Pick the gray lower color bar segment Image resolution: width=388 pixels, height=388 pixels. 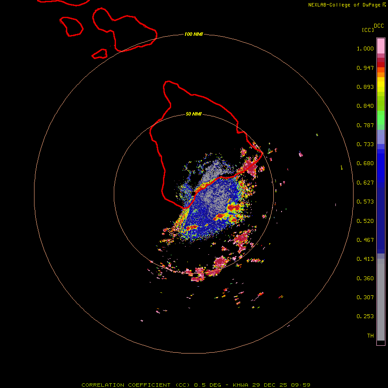coord(381,302)
